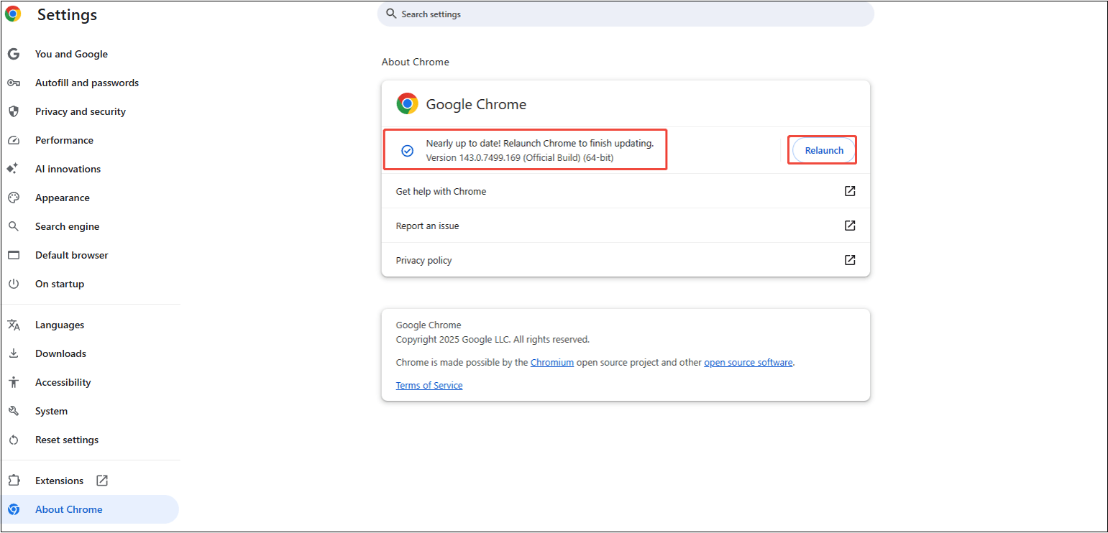Click the Performance speedometer icon

[x=14, y=140]
